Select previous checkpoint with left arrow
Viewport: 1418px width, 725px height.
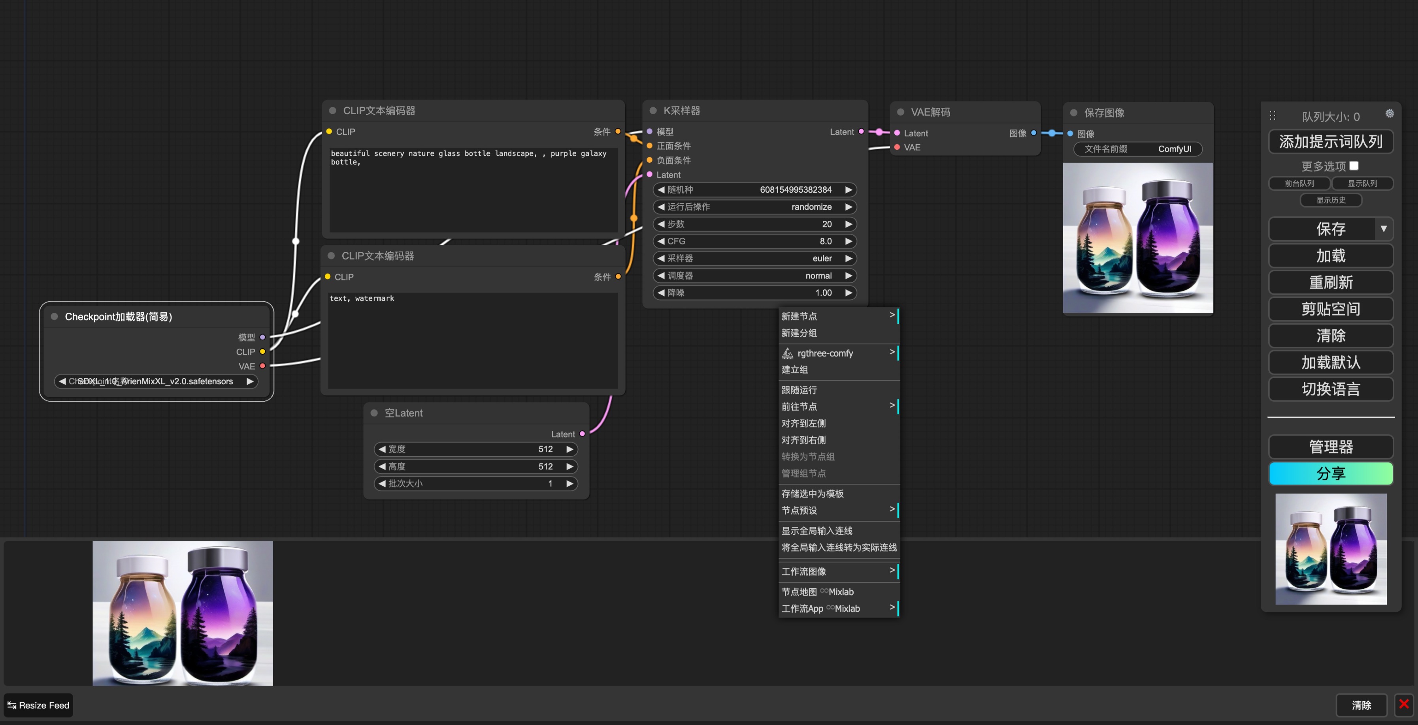(62, 381)
